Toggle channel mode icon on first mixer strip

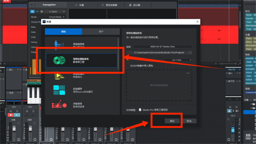click(18, 139)
